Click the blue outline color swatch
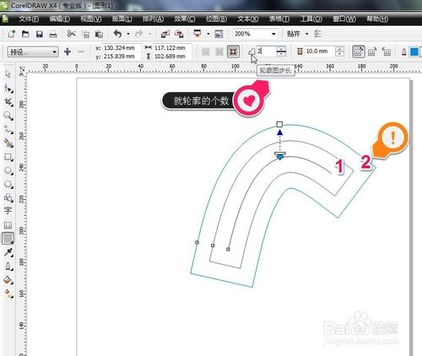This screenshot has height=356, width=422. pyautogui.click(x=414, y=52)
